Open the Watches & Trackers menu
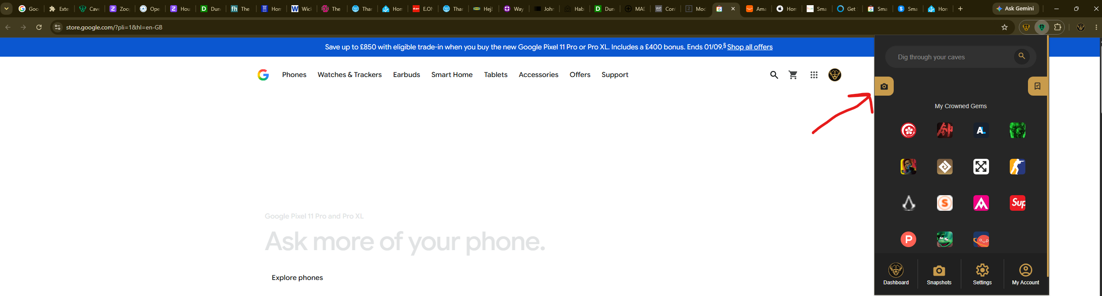Screen dimensions: 1102x296 click(x=350, y=75)
